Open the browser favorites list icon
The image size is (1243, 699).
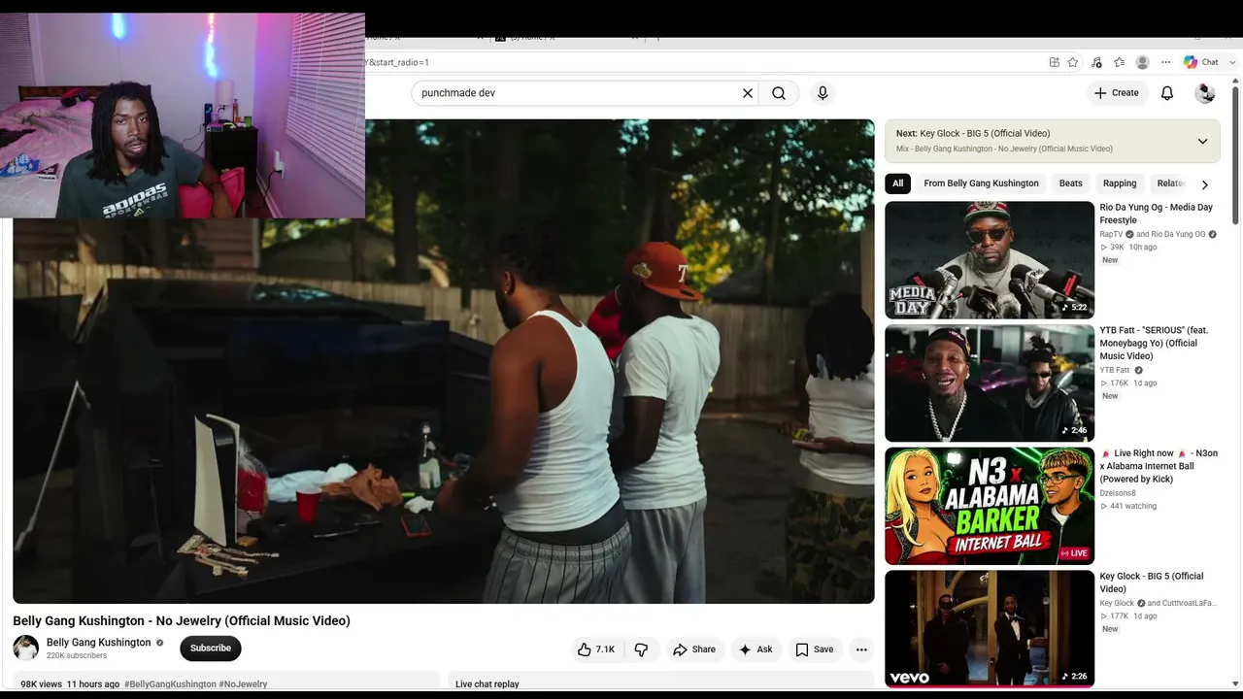click(1119, 62)
